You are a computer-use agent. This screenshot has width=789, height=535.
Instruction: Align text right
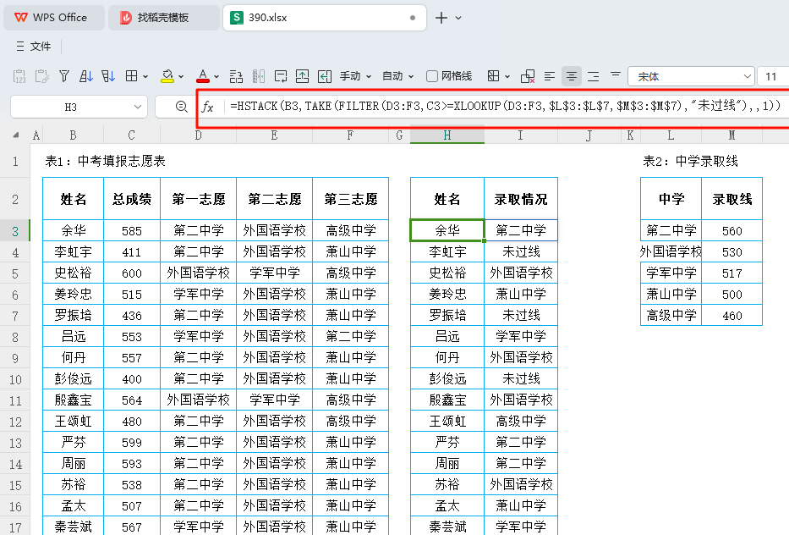tap(594, 76)
